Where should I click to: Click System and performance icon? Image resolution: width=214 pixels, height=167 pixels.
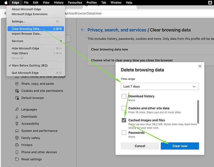[17, 131]
